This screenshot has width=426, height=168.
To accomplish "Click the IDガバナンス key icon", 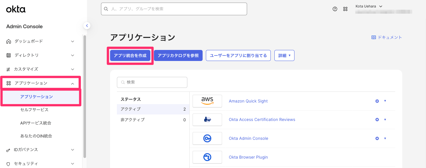I will point(8,150).
